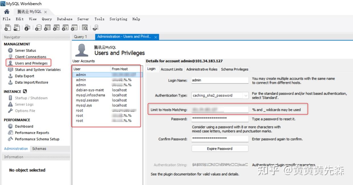Close the 腾讯云 MySQL connection tab
The image size is (353, 185).
pyautogui.click(x=46, y=12)
